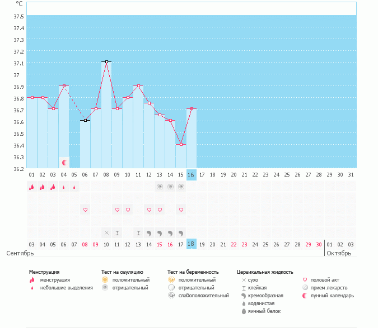
Task: Select the highlighted date 18 in the lower row
Action: [191, 244]
